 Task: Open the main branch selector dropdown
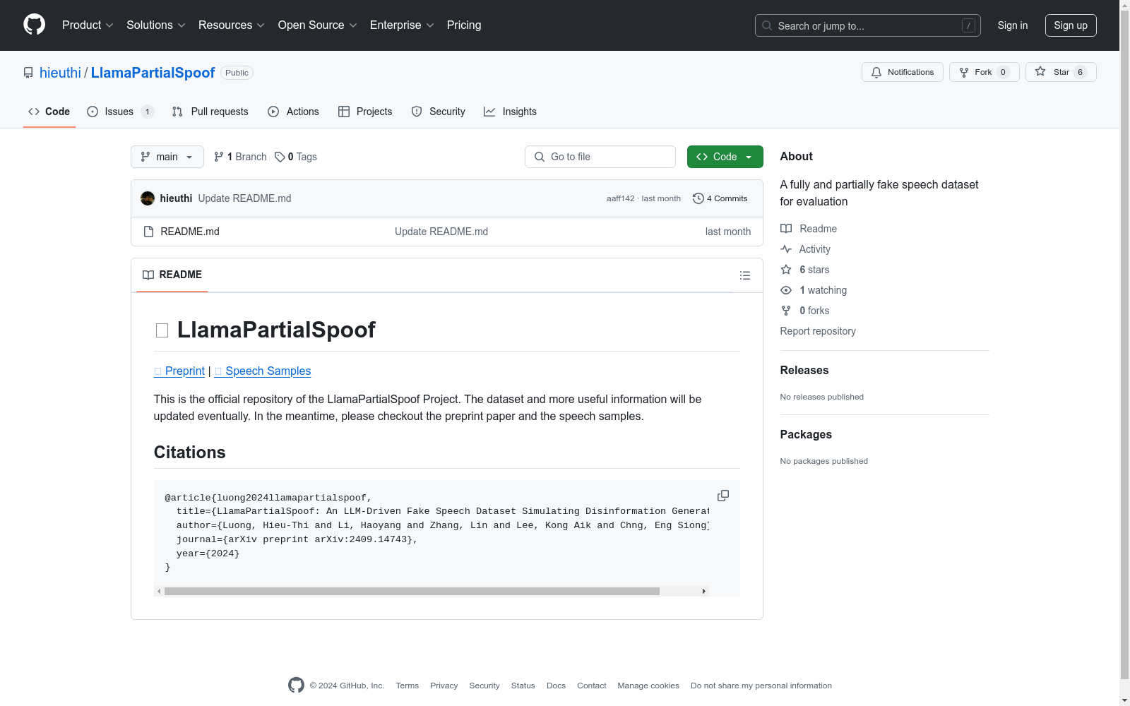tap(167, 157)
